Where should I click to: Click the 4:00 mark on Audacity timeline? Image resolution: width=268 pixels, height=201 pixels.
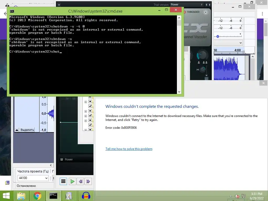click(237, 50)
